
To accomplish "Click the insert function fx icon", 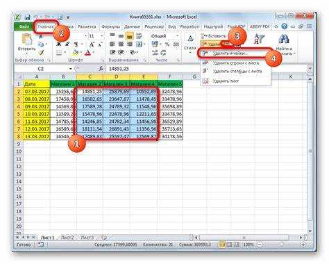I will click(x=101, y=69).
